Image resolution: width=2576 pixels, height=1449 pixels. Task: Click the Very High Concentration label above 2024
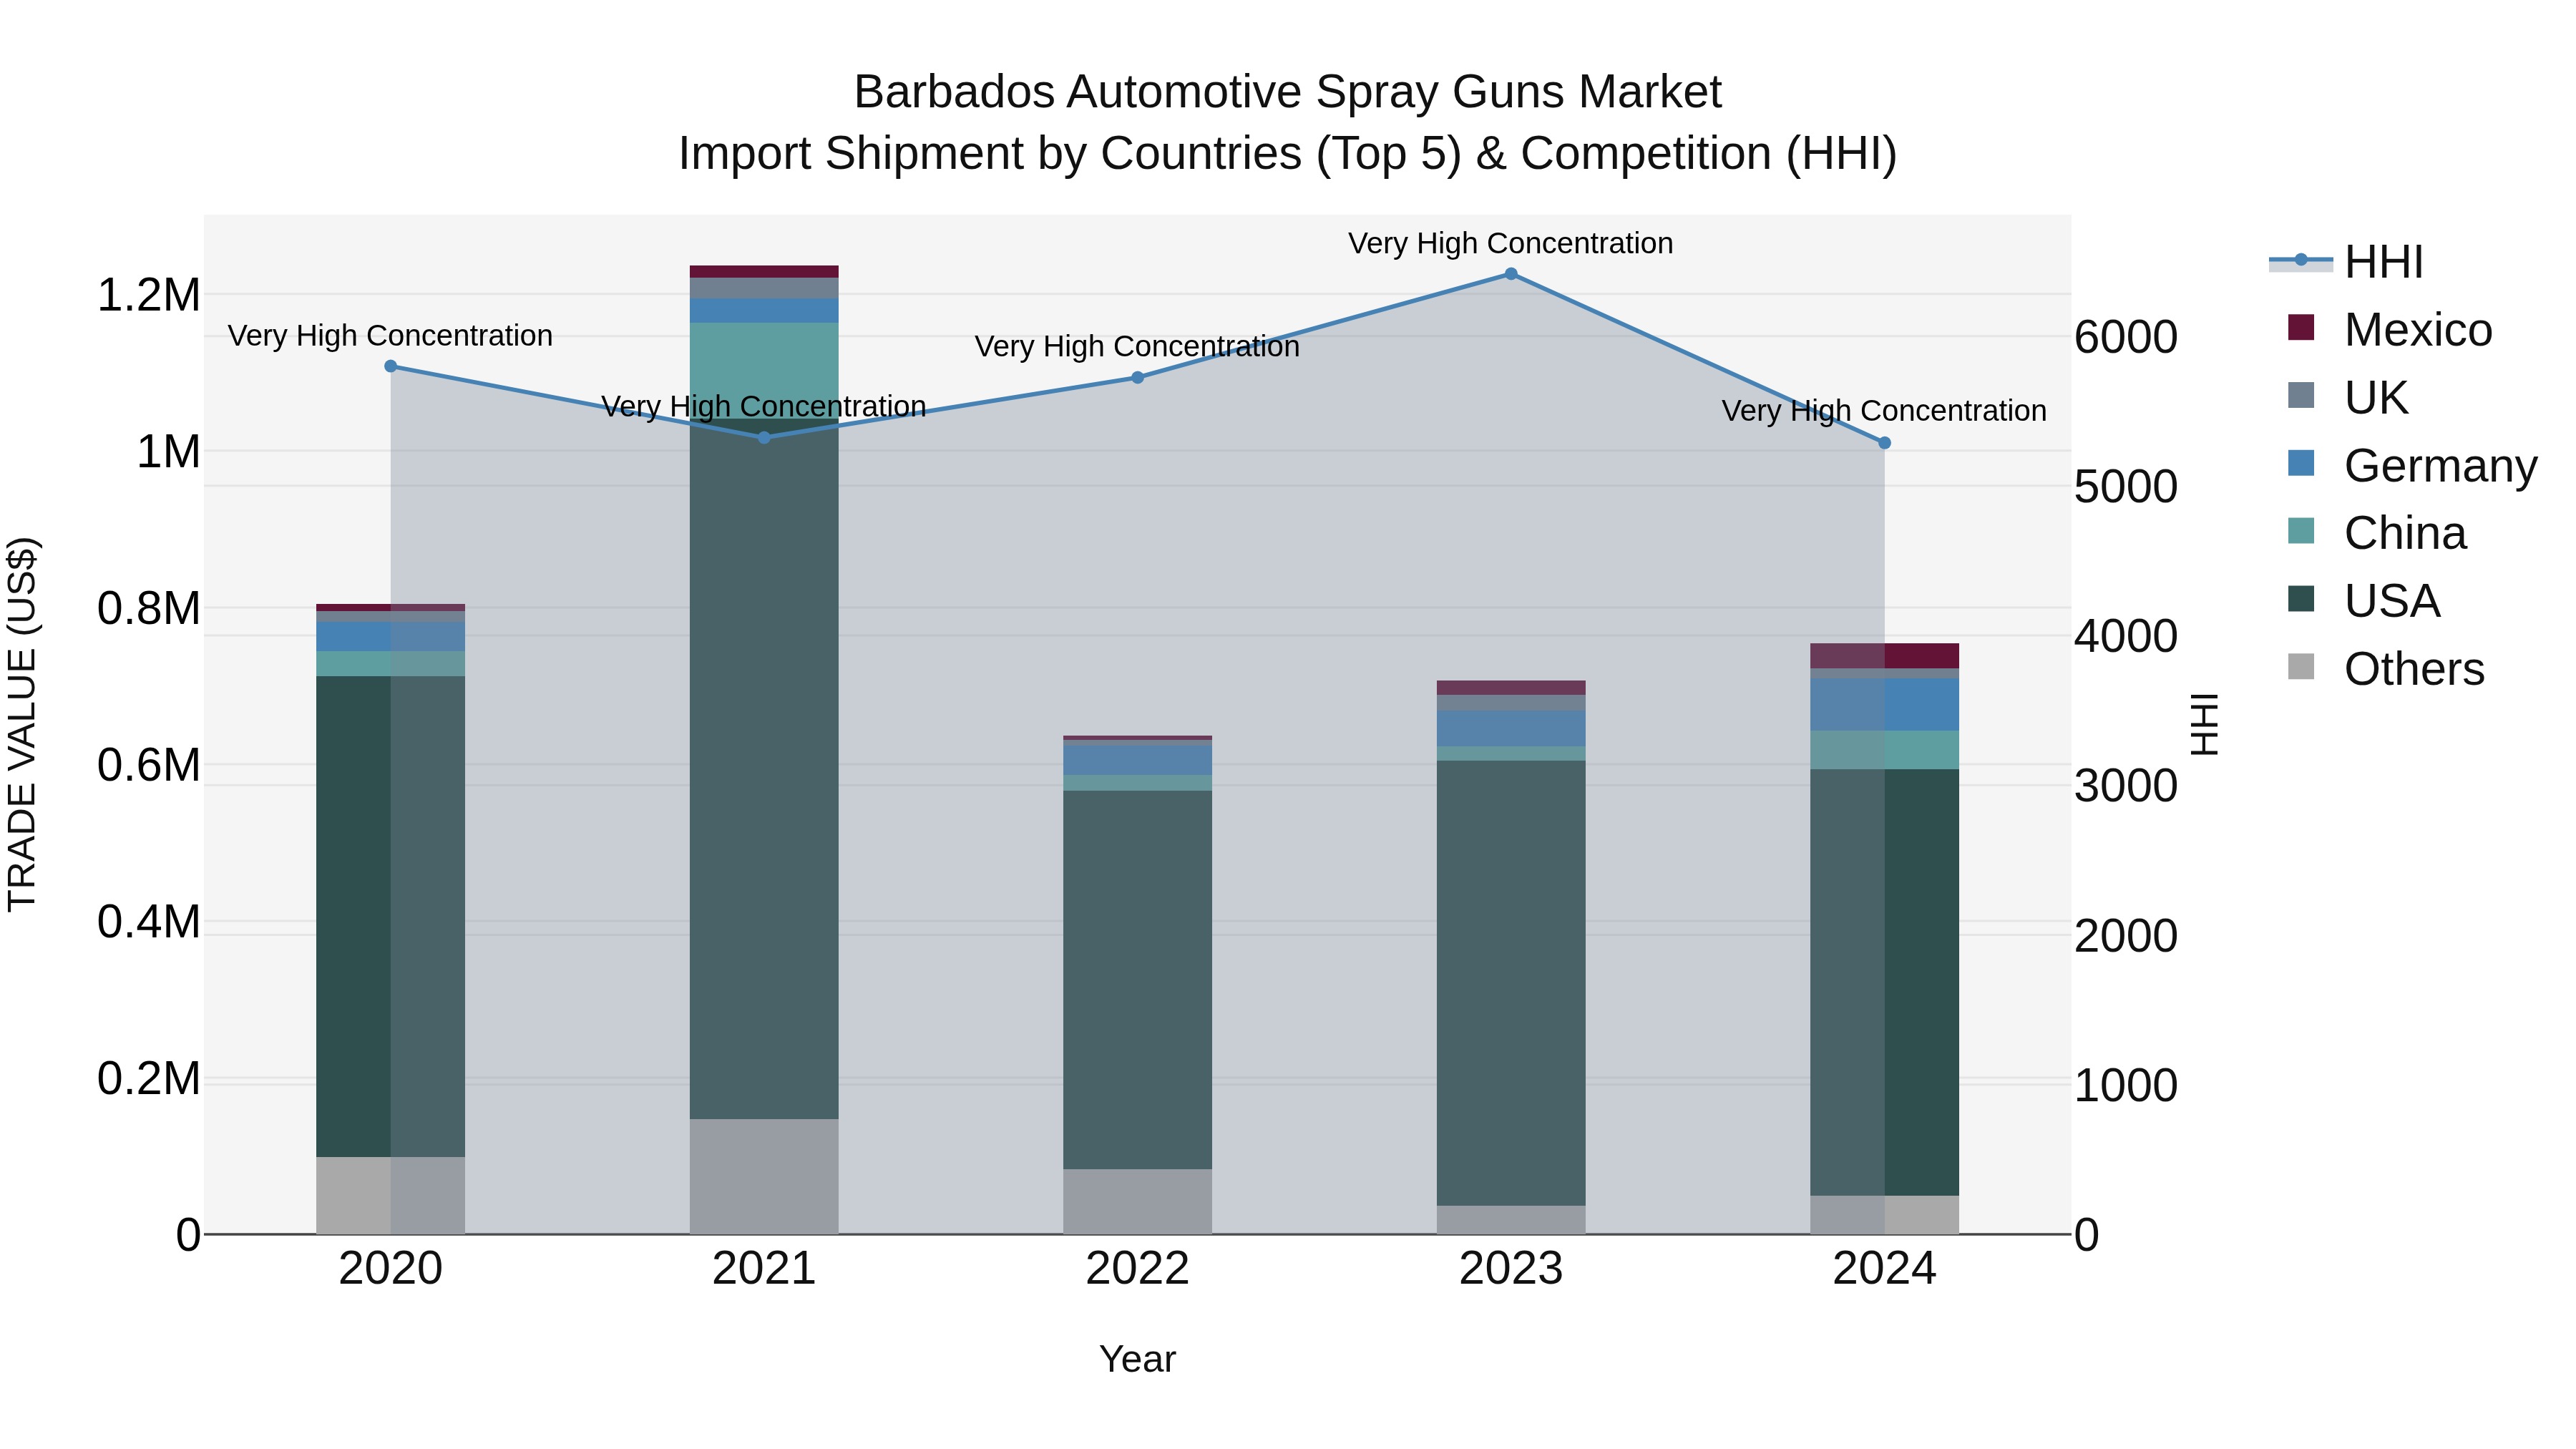1885,411
